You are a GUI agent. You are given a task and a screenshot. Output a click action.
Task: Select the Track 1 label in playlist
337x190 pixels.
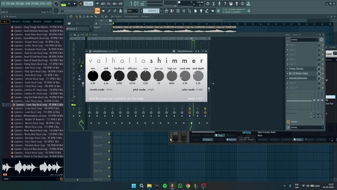click(97, 27)
